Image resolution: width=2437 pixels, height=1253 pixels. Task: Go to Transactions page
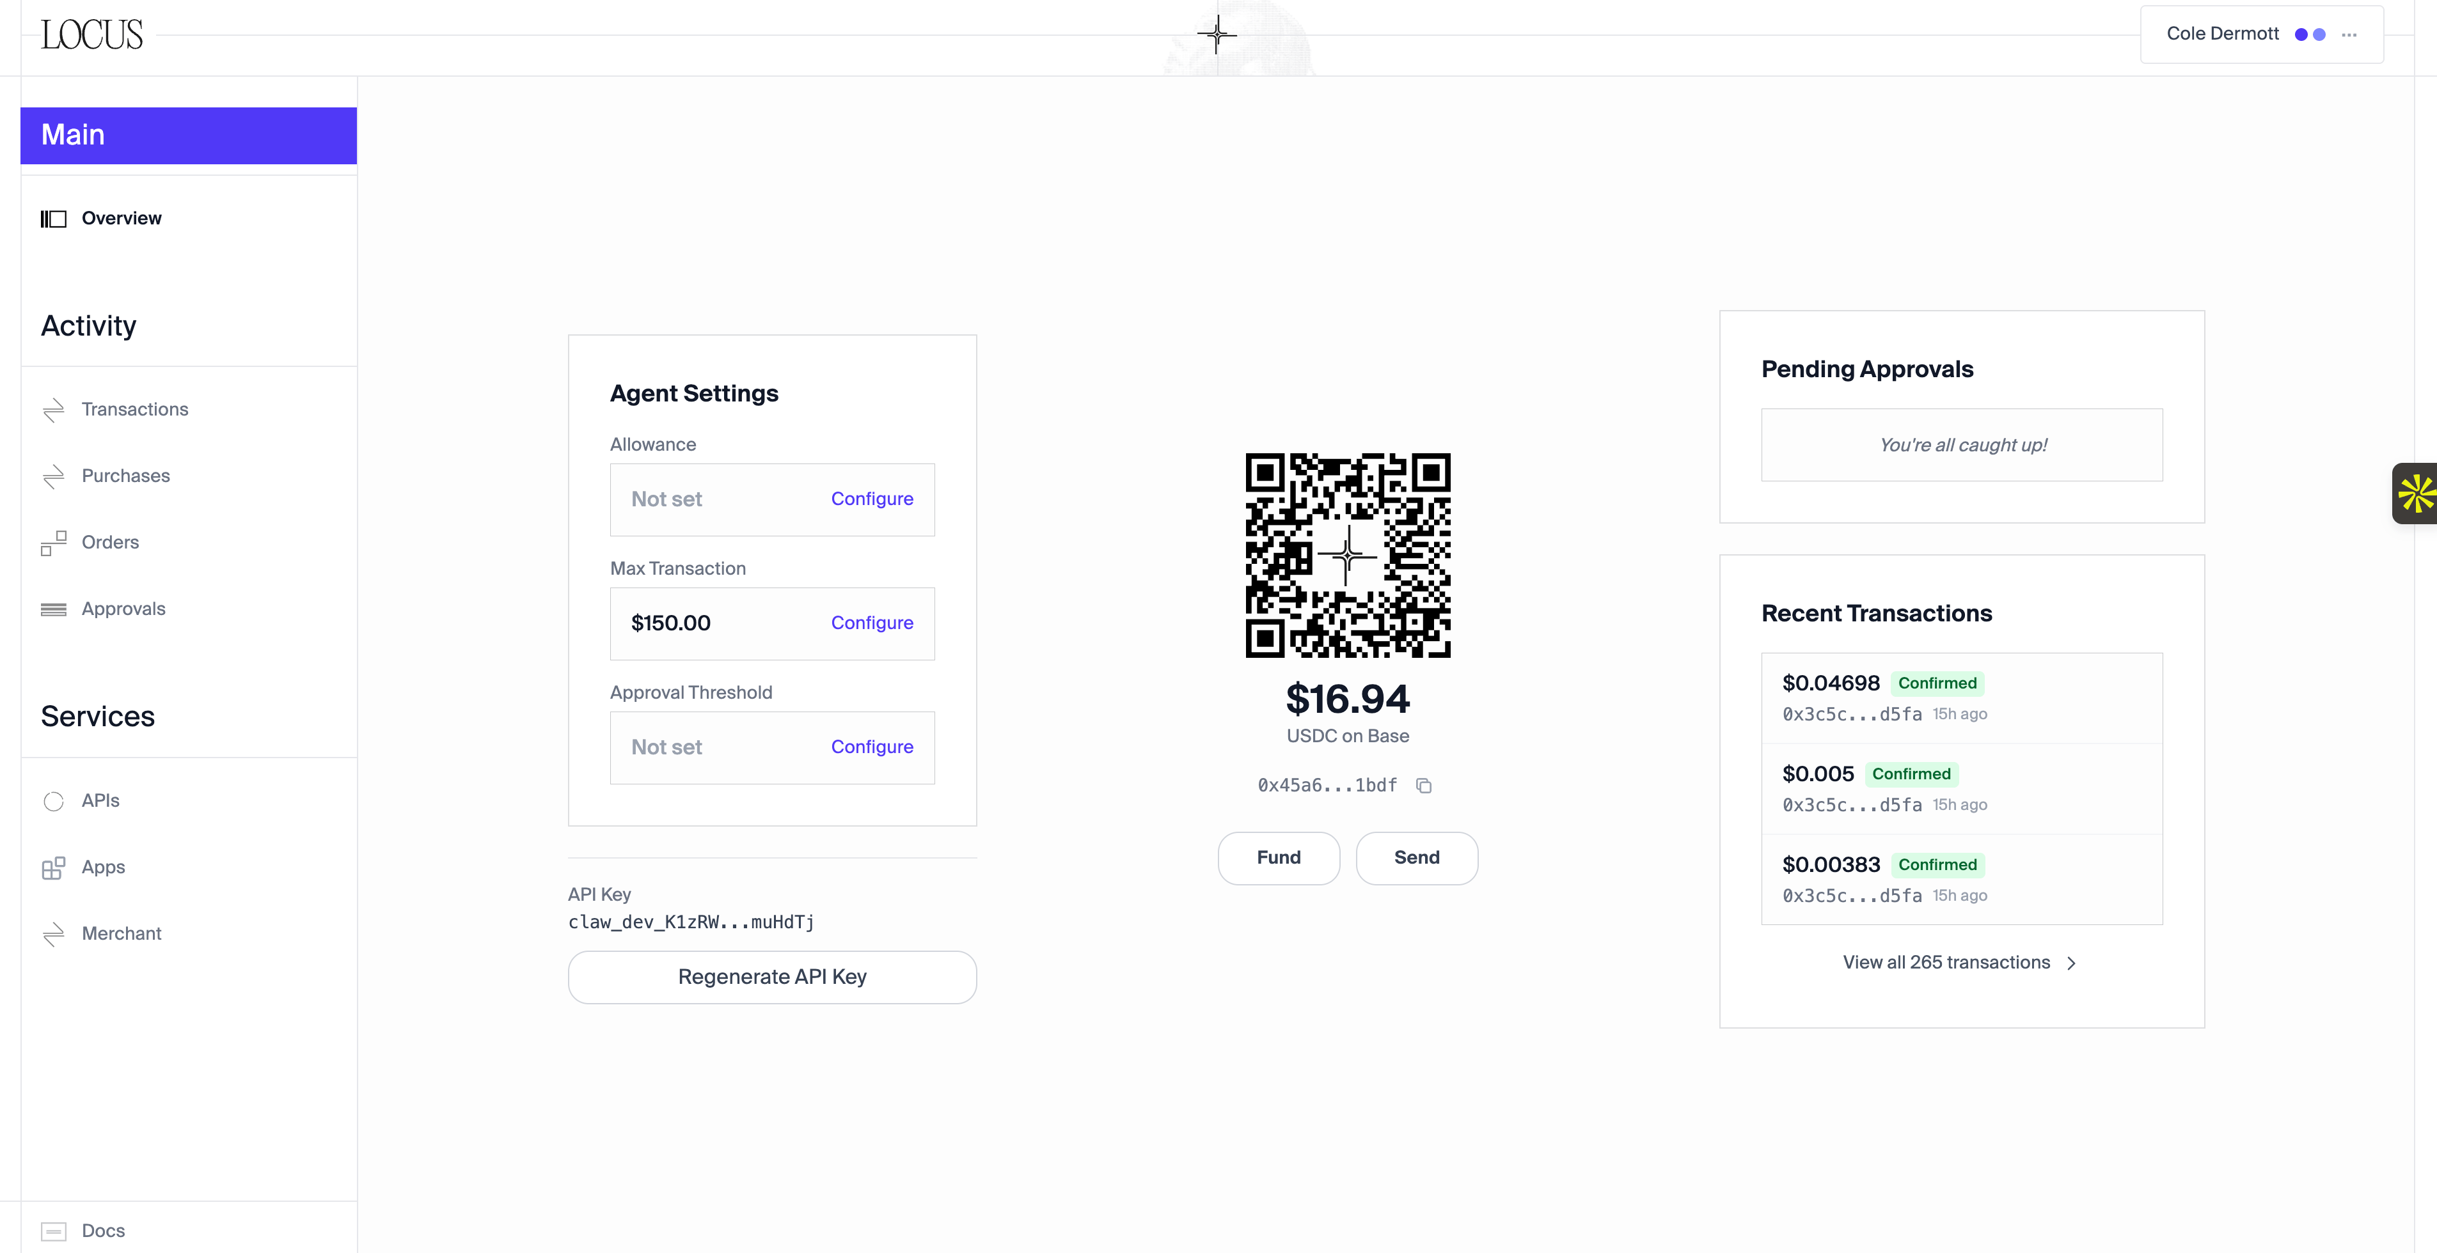(134, 410)
